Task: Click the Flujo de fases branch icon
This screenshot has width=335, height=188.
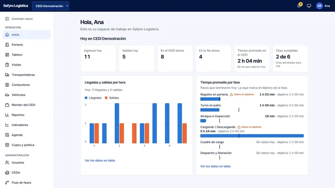Action: coord(7,183)
